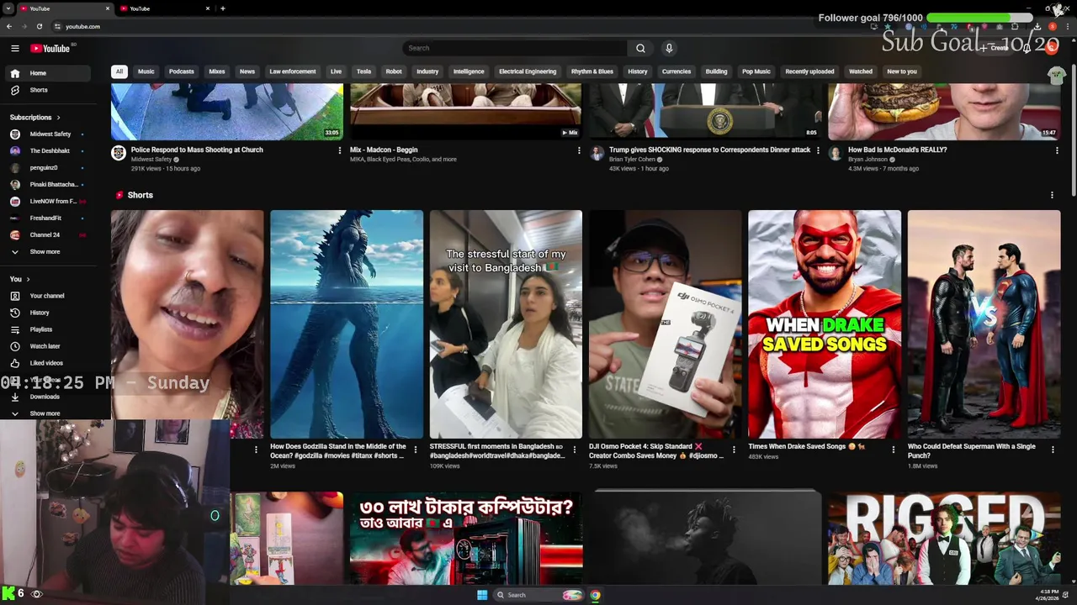Open options for STRESSFUL Bangladesh short
The image size is (1077, 605).
click(575, 450)
